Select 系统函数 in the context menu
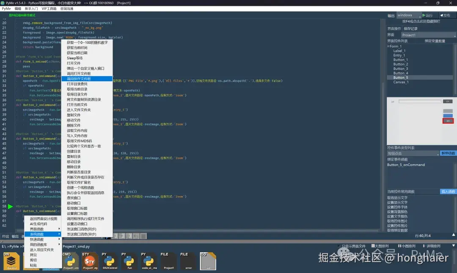The height and width of the screenshot is (273, 457). [x=43, y=234]
